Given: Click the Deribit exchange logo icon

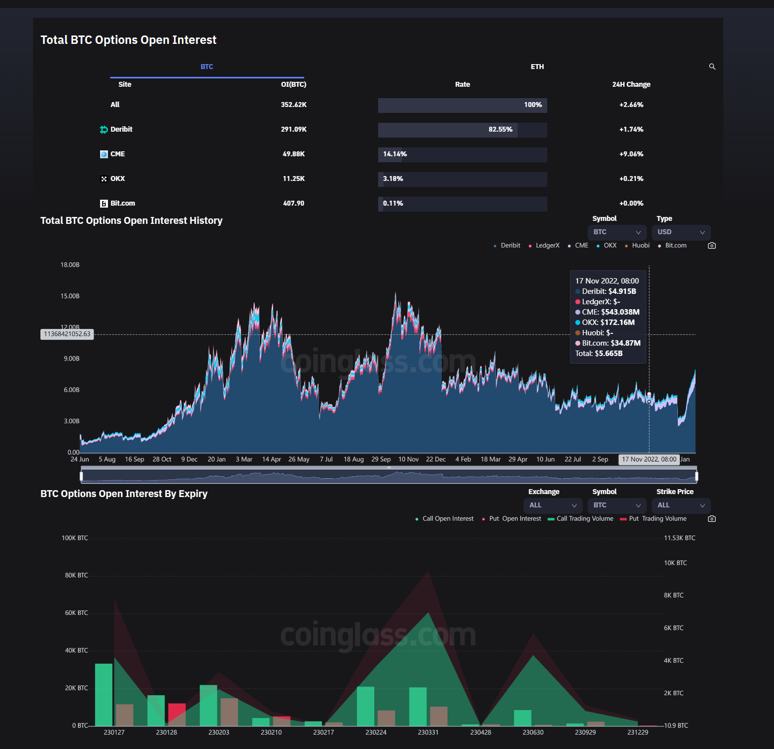Looking at the screenshot, I should coord(104,130).
